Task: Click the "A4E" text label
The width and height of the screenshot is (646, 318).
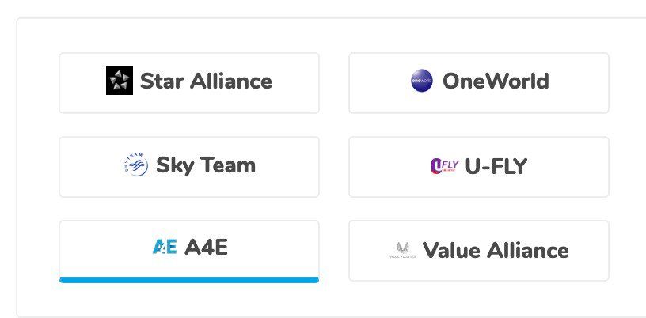Action: [206, 248]
